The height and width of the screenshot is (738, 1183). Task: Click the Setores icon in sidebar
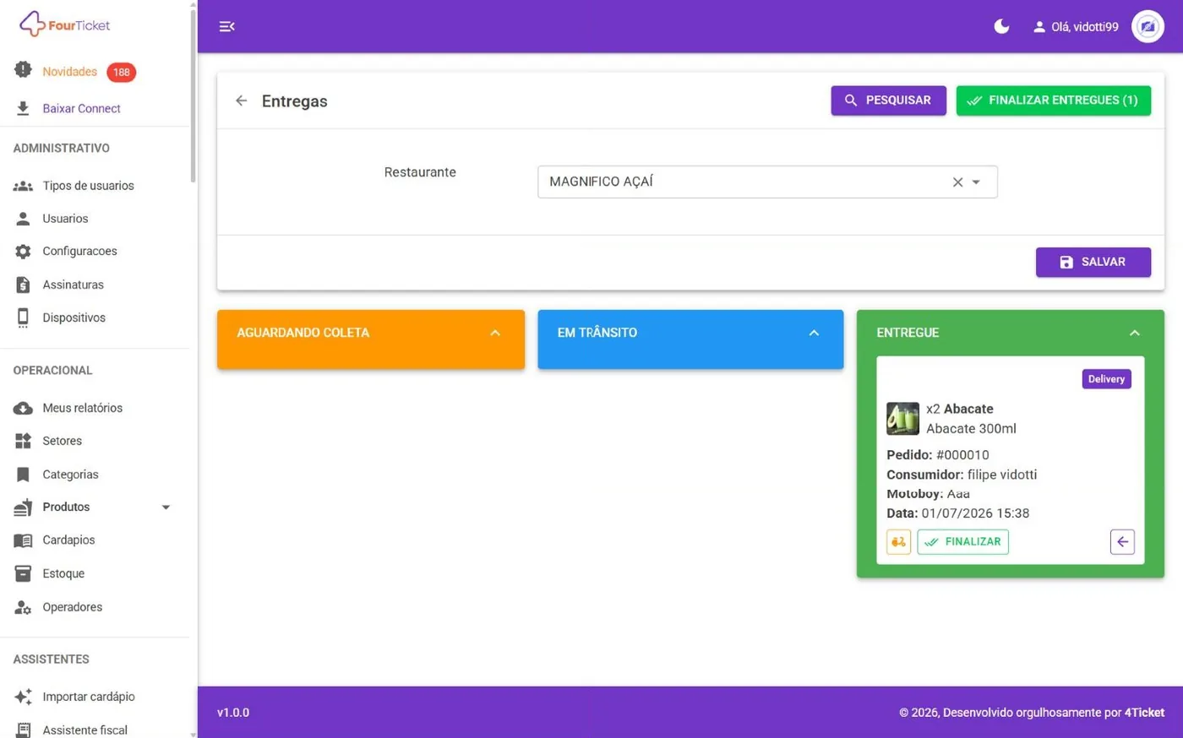coord(23,441)
